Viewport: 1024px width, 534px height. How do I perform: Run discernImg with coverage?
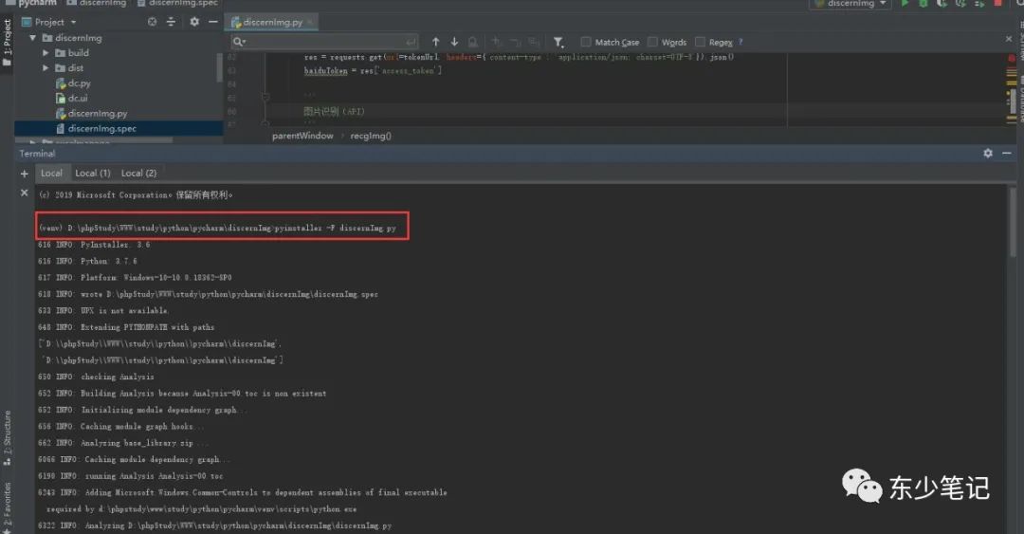click(942, 3)
